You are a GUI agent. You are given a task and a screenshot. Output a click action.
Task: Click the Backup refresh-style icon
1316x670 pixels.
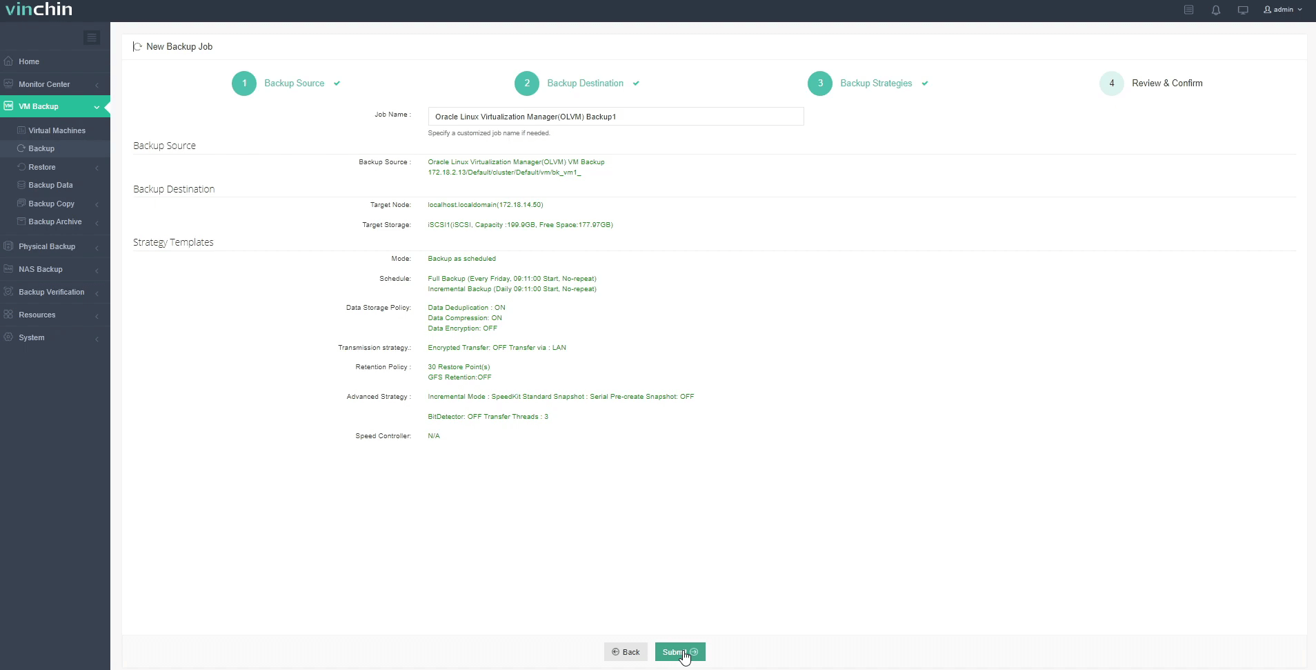[21, 148]
